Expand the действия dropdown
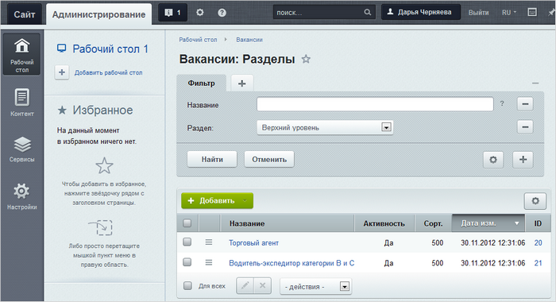This screenshot has height=302, width=556. tap(316, 286)
